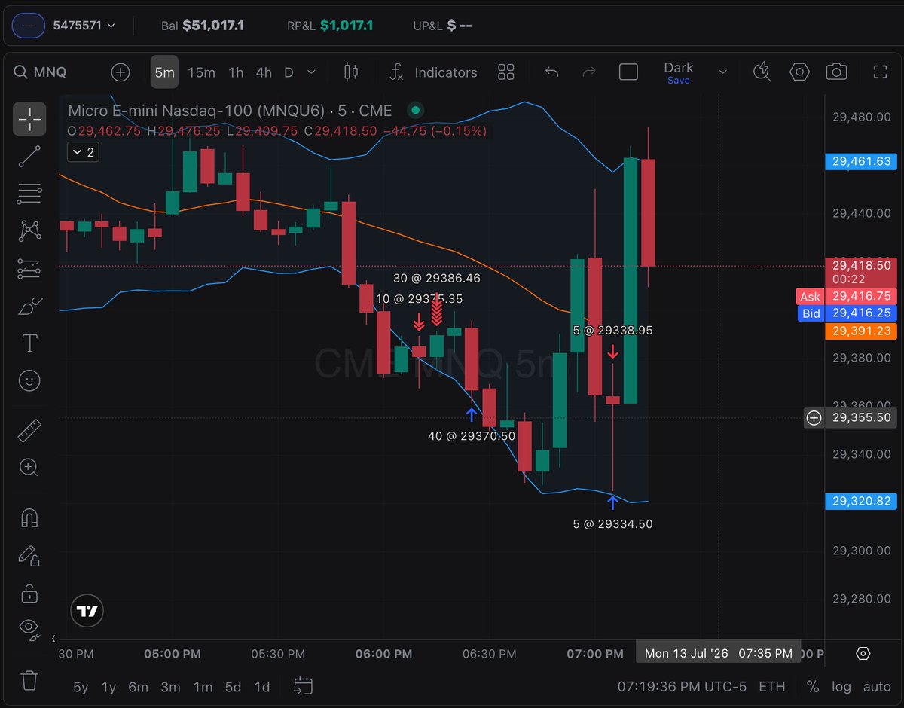Switch to 4h timeframe
Screen dimensions: 904x708
tap(264, 72)
